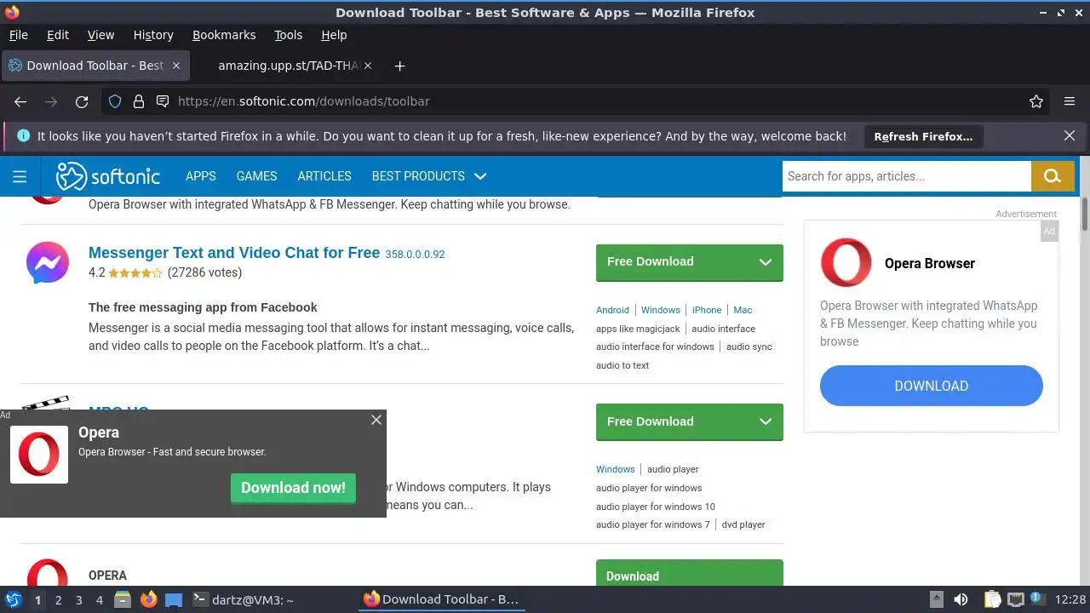Open the File menu

[18, 35]
